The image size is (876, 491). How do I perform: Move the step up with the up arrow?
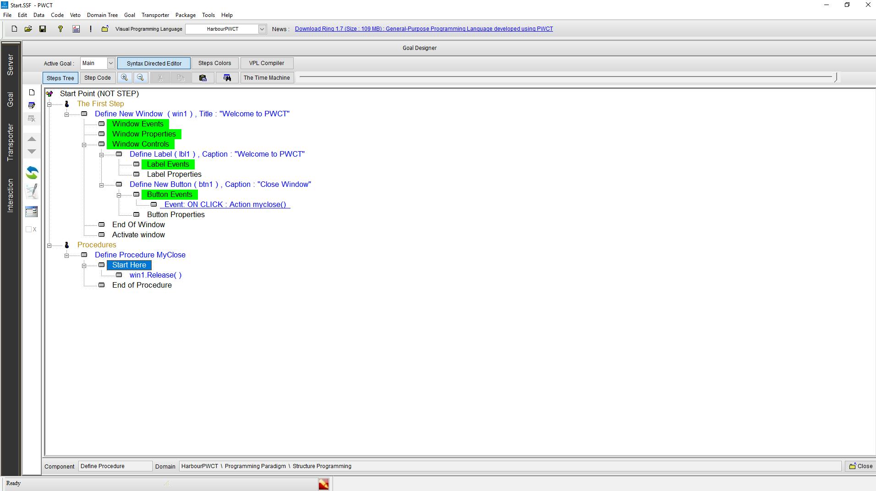pos(32,139)
